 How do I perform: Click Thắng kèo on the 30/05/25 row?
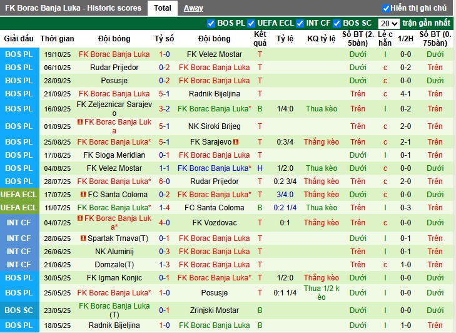click(322, 278)
